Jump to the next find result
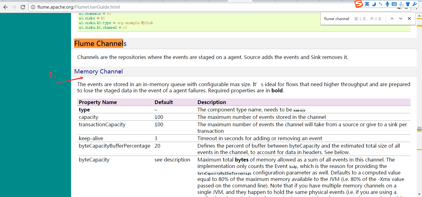This screenshot has height=197, width=422. coord(401,19)
